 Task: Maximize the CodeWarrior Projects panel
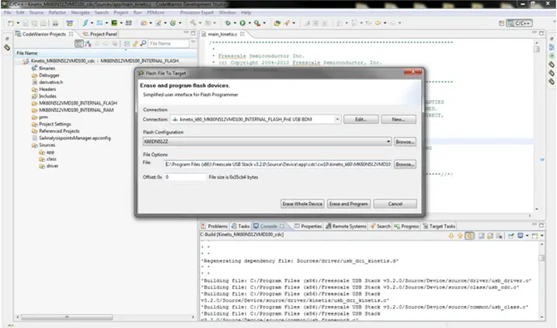click(193, 33)
